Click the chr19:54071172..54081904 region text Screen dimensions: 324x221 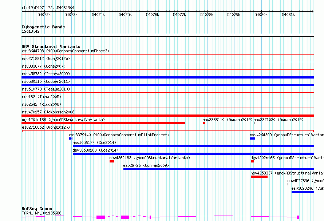pos(48,8)
